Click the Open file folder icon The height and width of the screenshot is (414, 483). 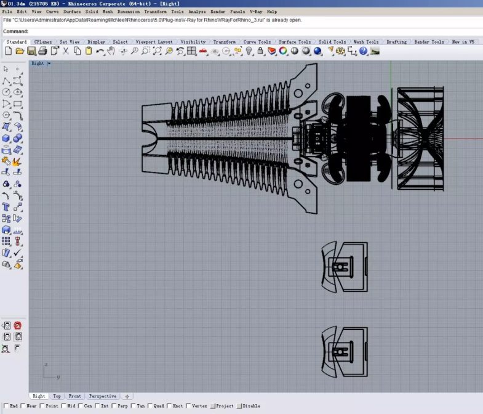point(19,51)
